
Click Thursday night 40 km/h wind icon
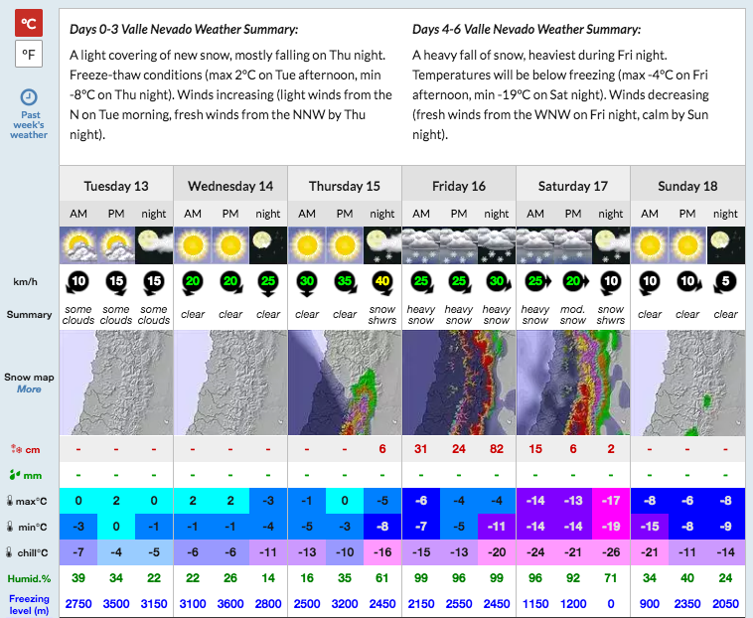382,283
